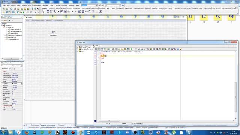Screen dimensions: 240x135
Task: Select the MainMenu1 component on the form
Action: point(54,33)
